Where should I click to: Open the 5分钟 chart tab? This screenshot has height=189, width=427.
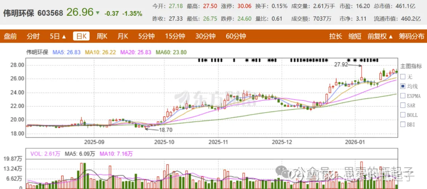coord(147,36)
